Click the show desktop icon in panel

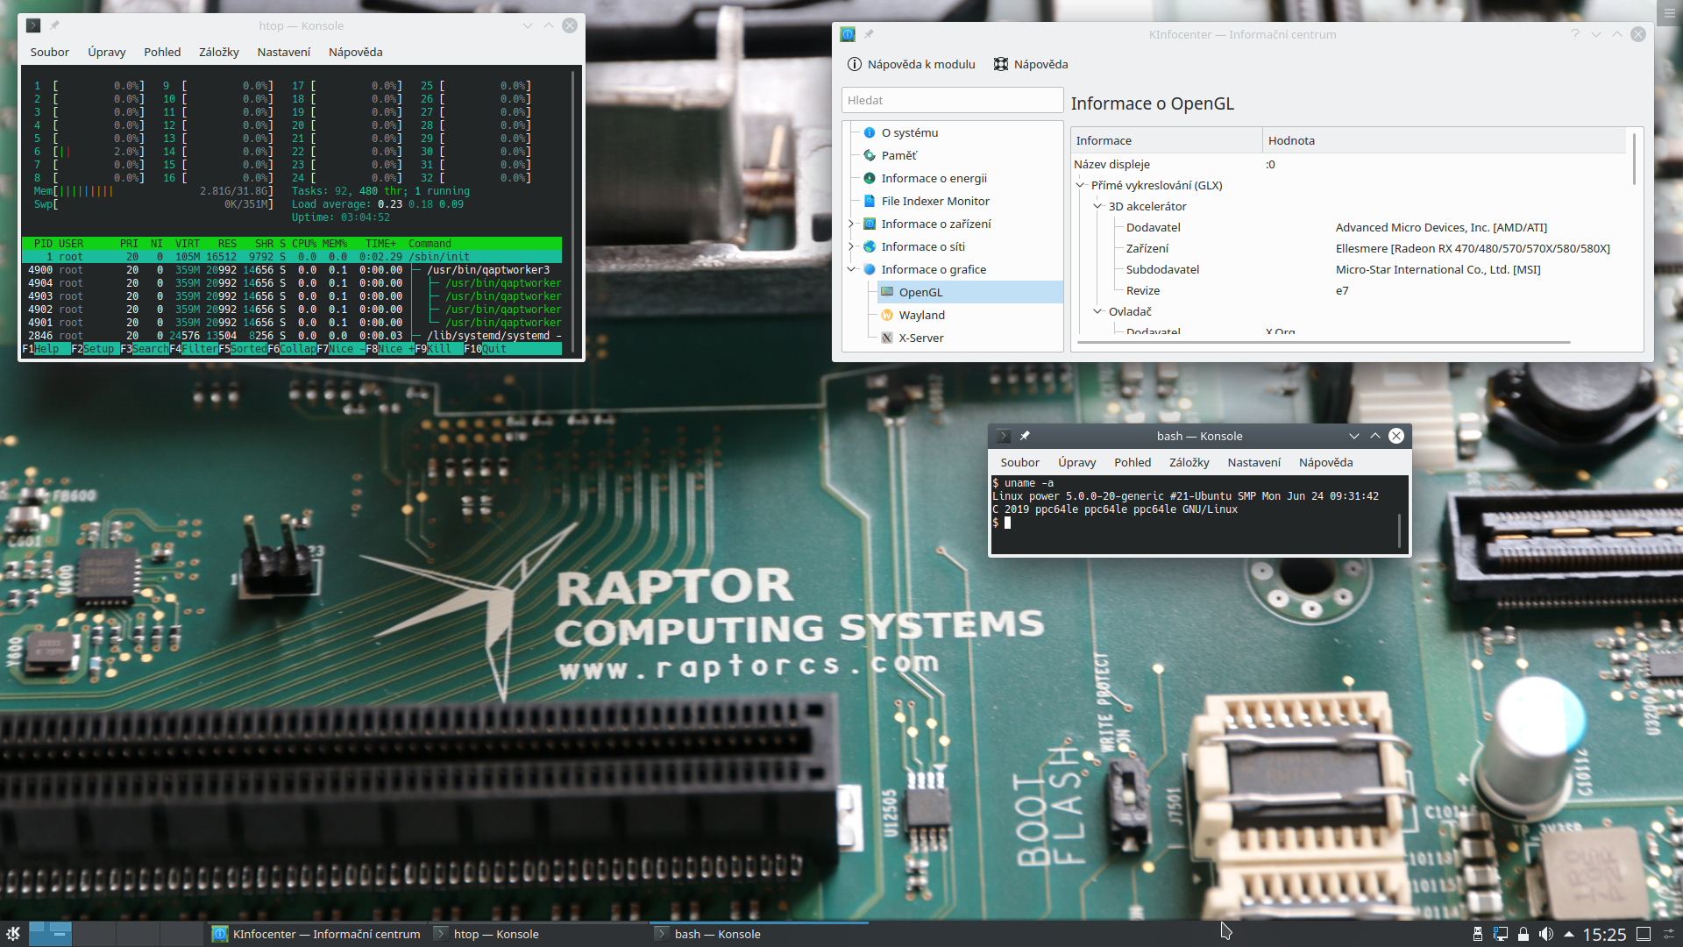click(x=1644, y=934)
